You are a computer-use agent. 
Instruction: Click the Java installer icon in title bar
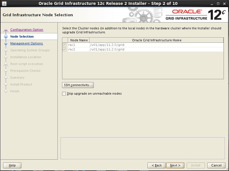click(x=4, y=3)
